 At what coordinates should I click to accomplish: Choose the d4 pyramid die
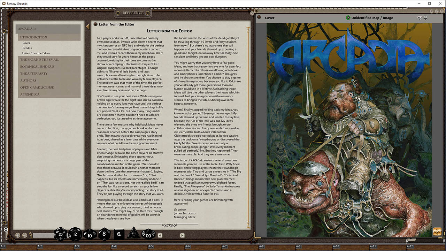(133, 234)
